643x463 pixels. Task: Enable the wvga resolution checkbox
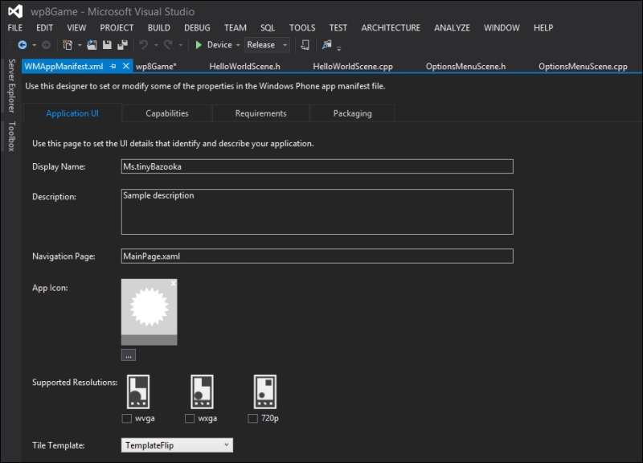(127, 418)
